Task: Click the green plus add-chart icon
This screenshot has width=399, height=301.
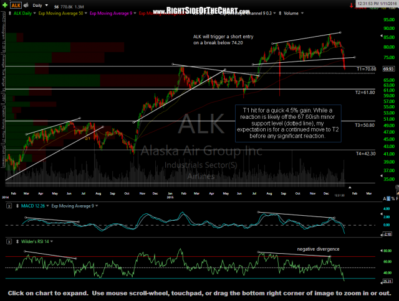Action: point(4,5)
